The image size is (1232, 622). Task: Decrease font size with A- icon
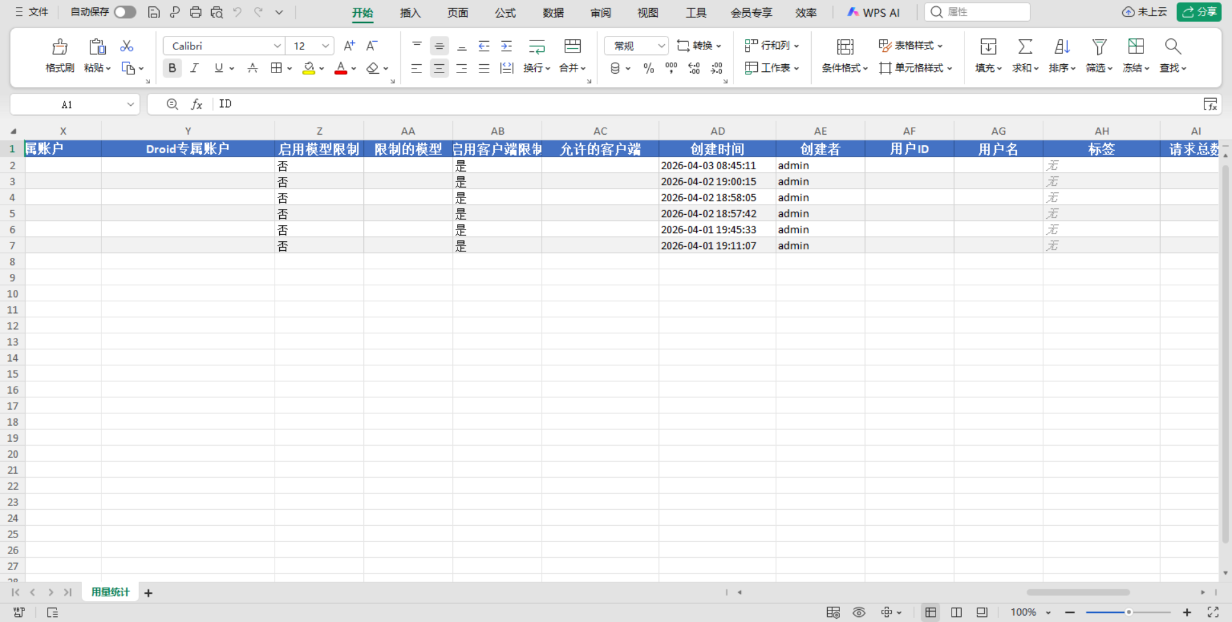[372, 46]
